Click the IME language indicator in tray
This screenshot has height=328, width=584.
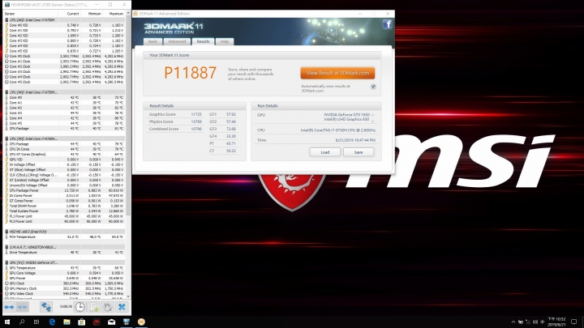coord(543,322)
